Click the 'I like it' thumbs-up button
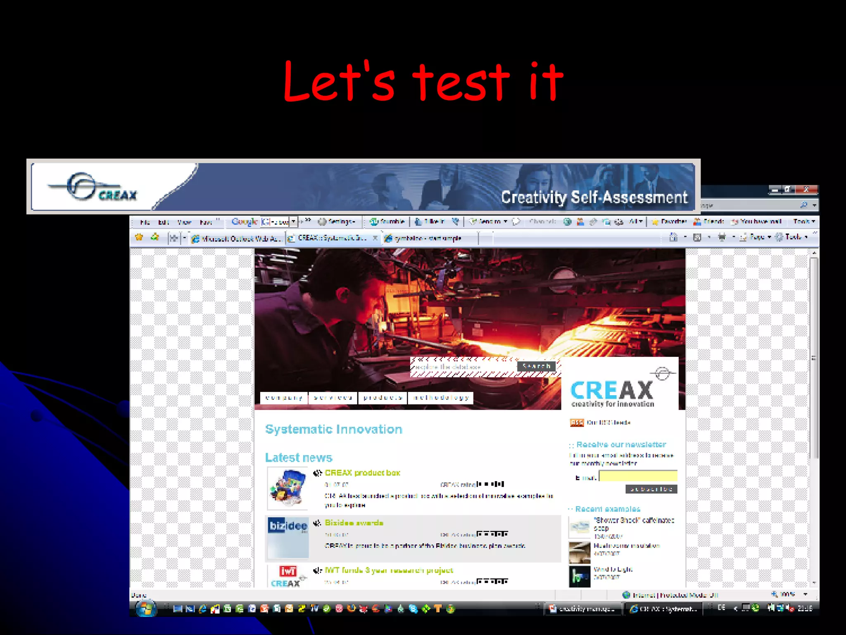The image size is (846, 635). 430,222
